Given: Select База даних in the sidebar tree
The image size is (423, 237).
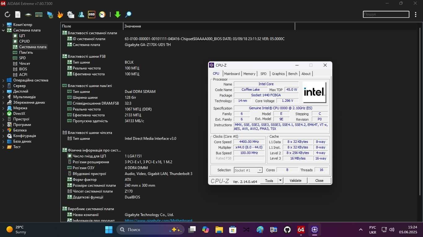Looking at the screenshot, I should [22, 141].
